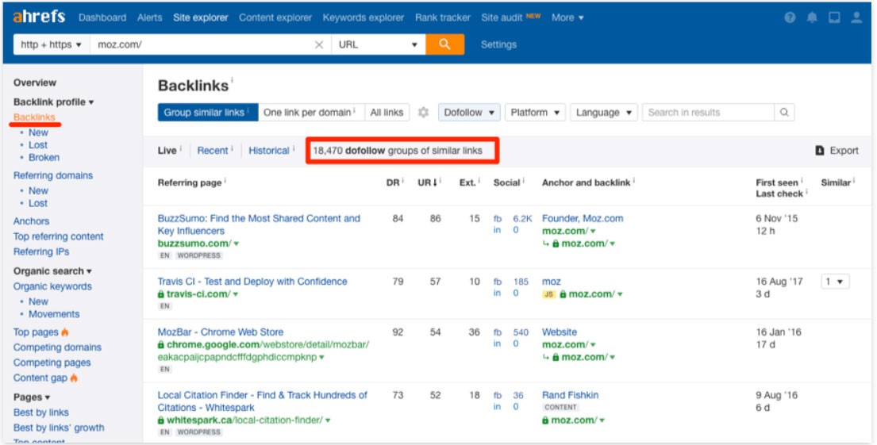Image resolution: width=877 pixels, height=445 pixels.
Task: Open Backlinks in sidebar
Action: [34, 117]
